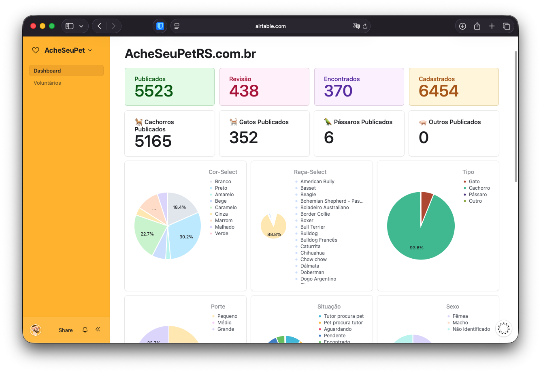Click the Gatos Publicados 352 card
Screen dimensions: 541x373
[264, 133]
